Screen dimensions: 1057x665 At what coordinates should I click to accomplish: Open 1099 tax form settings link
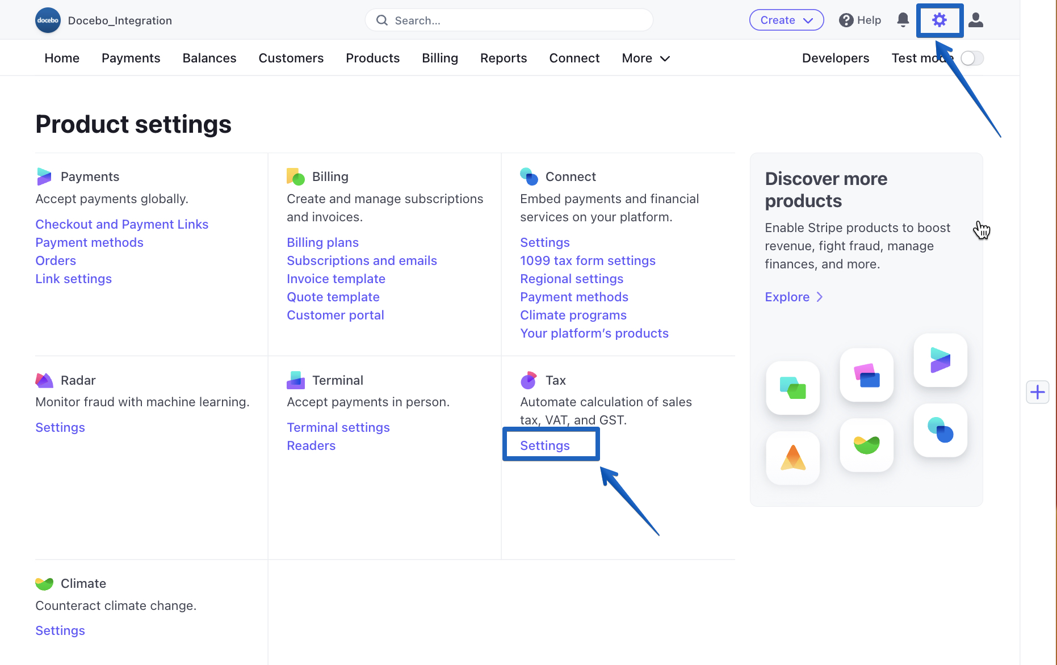click(588, 261)
